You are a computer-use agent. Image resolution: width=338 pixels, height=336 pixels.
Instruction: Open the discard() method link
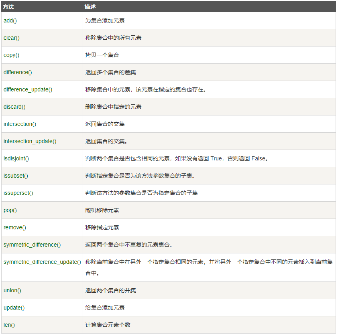[x=14, y=107]
